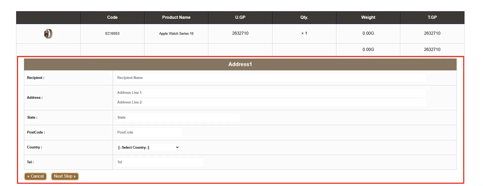Click the State input box
The height and width of the screenshot is (186, 483).
tap(178, 117)
